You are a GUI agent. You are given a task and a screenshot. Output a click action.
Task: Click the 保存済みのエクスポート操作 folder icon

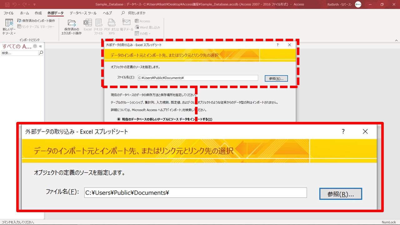click(x=72, y=23)
